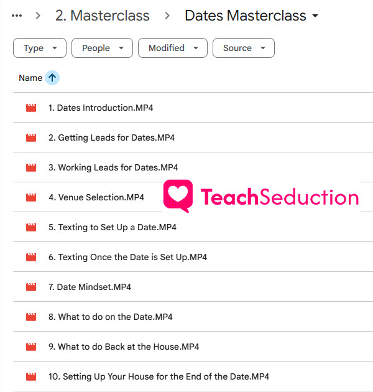Screen dimensions: 373x392
Task: Toggle sort direction with the Name arrow icon
Action: (x=52, y=78)
